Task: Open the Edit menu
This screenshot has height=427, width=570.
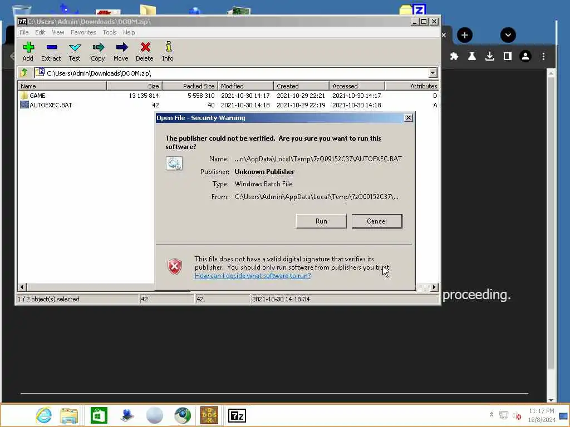Action: coord(40,32)
